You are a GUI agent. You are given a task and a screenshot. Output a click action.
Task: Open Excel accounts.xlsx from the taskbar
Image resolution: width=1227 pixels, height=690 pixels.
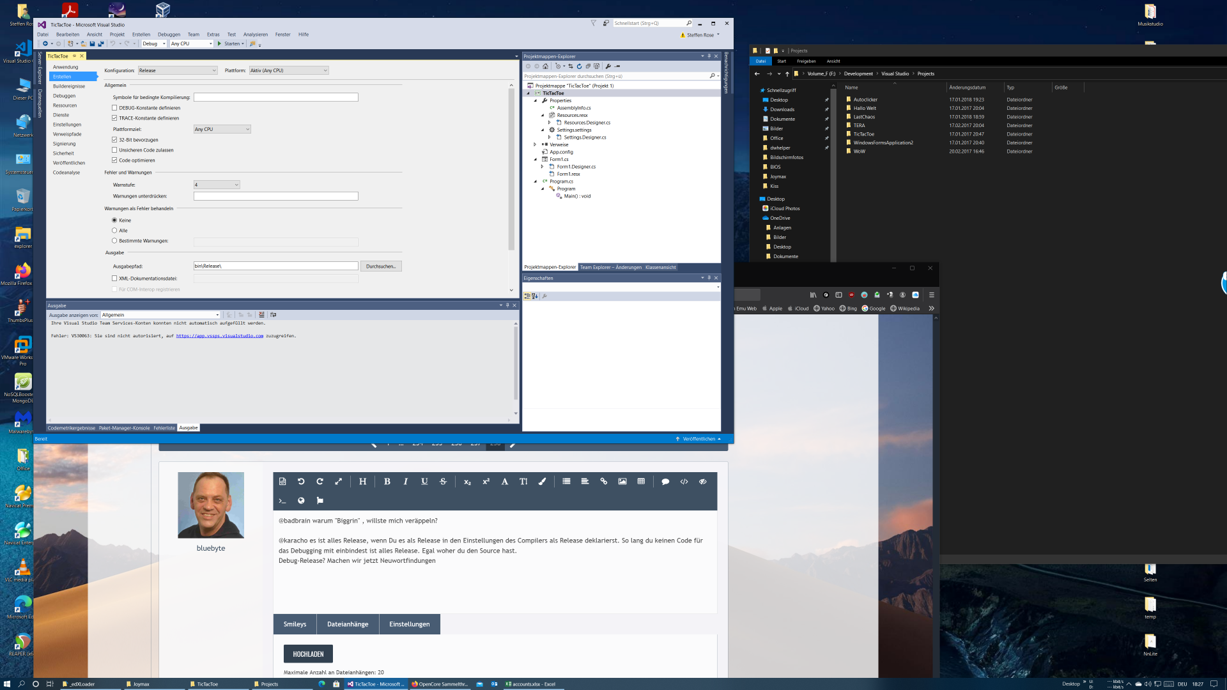click(530, 684)
